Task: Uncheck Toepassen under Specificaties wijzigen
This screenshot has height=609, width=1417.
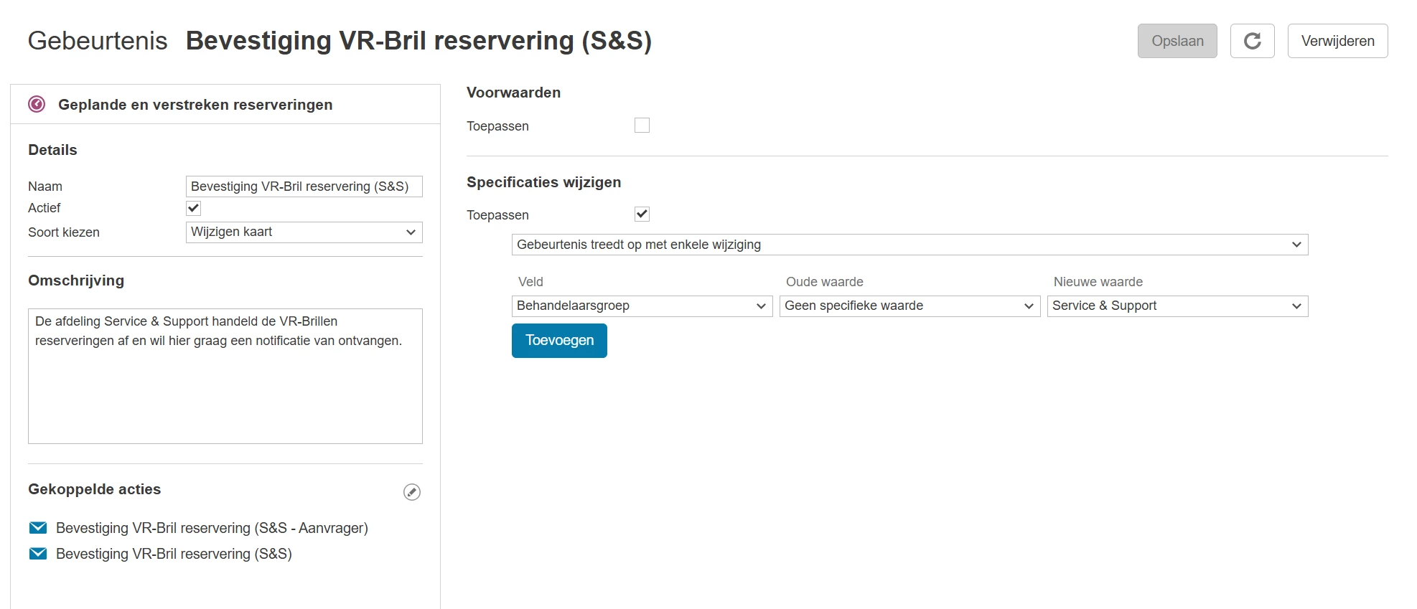Action: [642, 214]
